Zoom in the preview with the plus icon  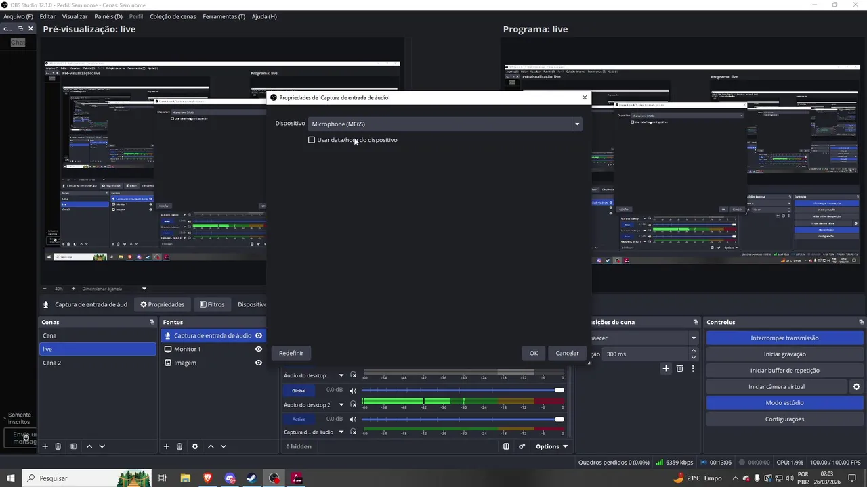73,289
